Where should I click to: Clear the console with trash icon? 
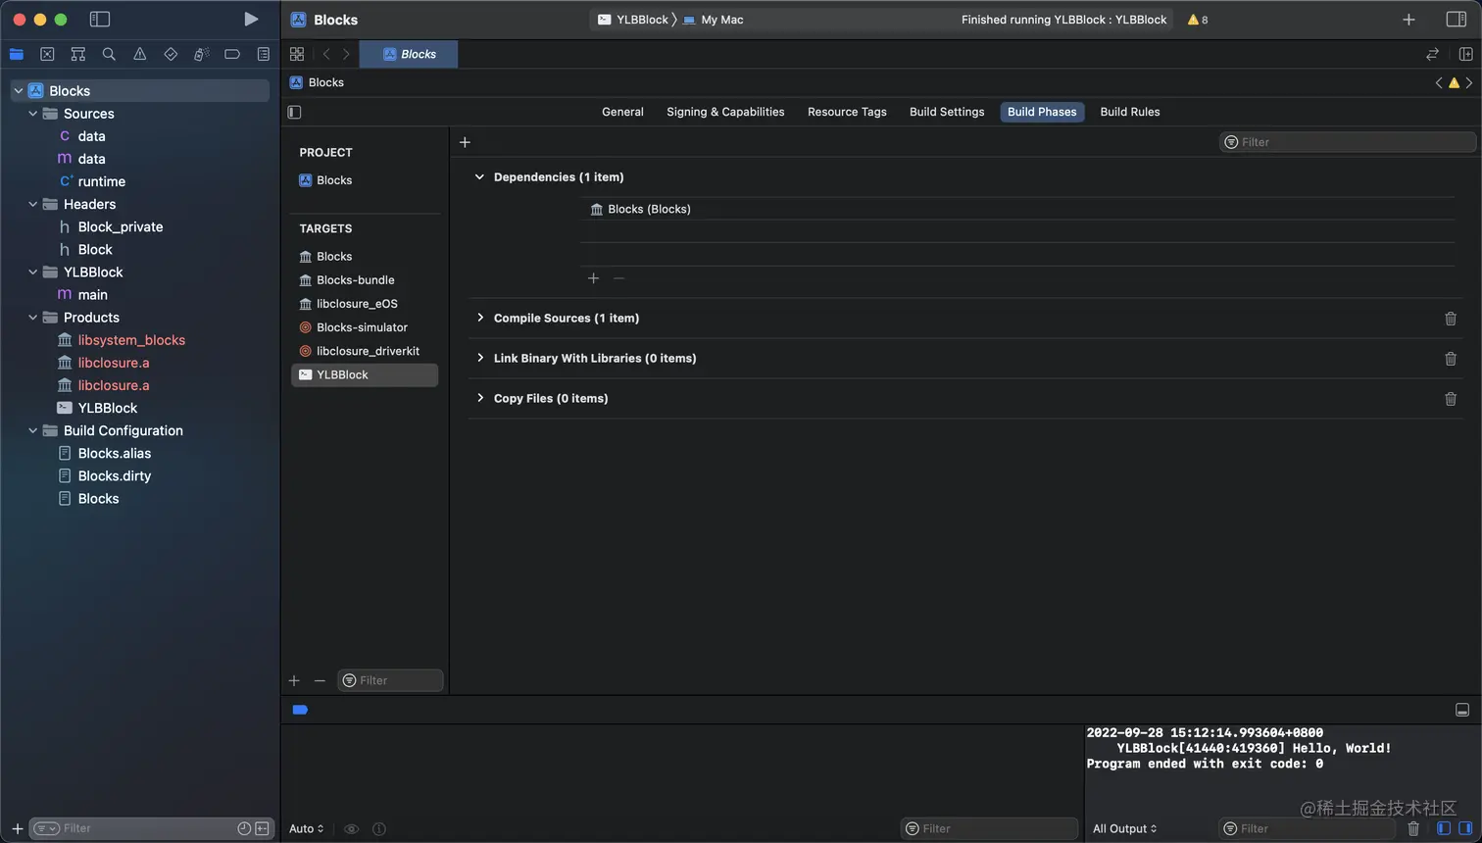coord(1413,828)
